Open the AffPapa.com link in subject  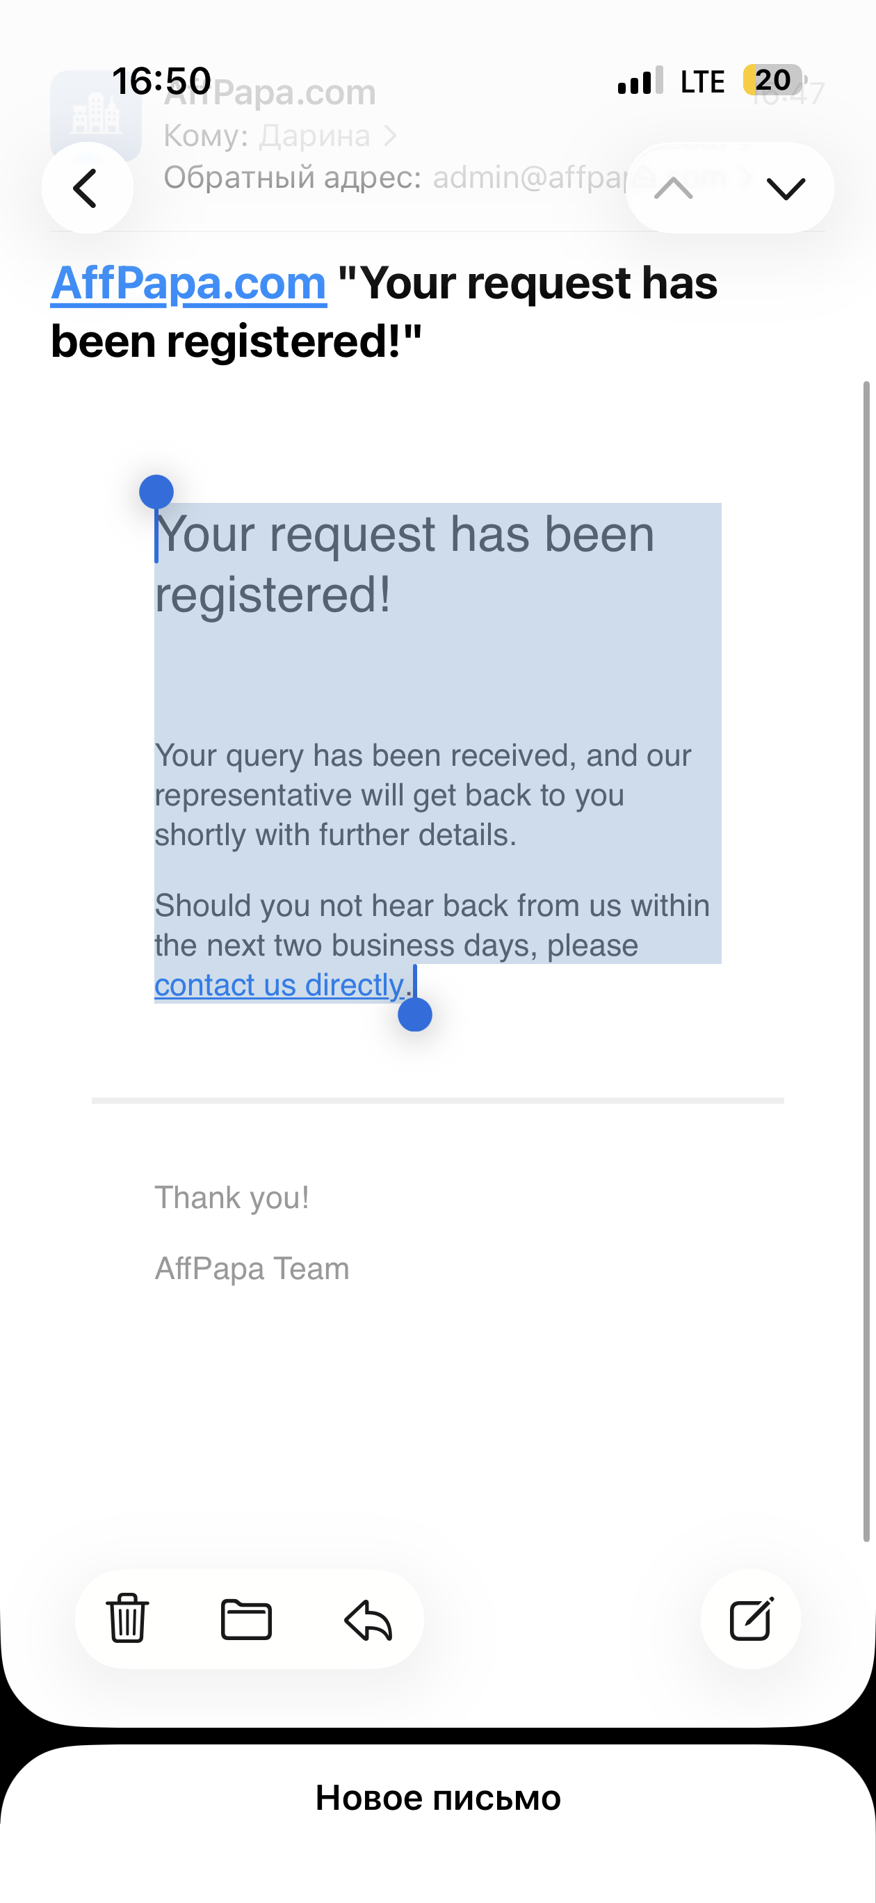188,283
